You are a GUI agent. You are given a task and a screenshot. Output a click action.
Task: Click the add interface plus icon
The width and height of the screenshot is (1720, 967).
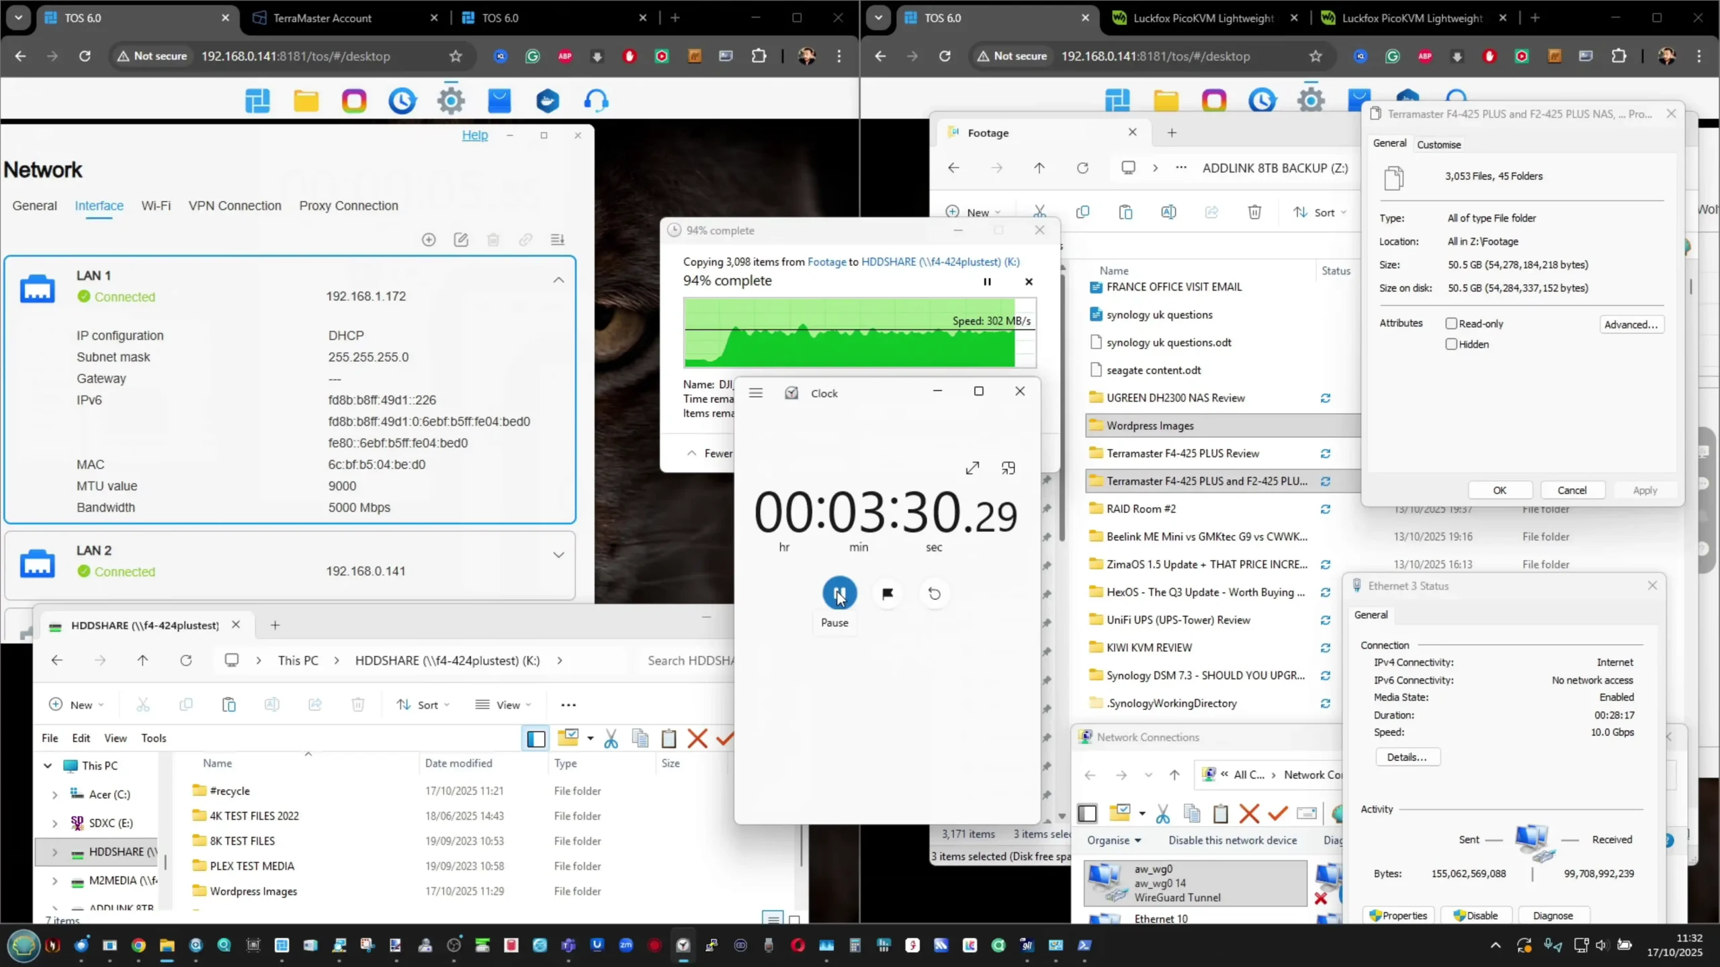(x=429, y=240)
